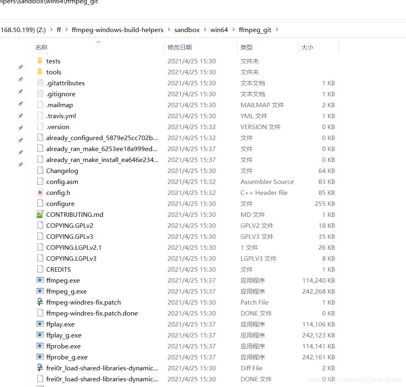The height and width of the screenshot is (387, 406).
Task: Click the 2021/4/25 15:32 date of .version
Action: coord(191,127)
